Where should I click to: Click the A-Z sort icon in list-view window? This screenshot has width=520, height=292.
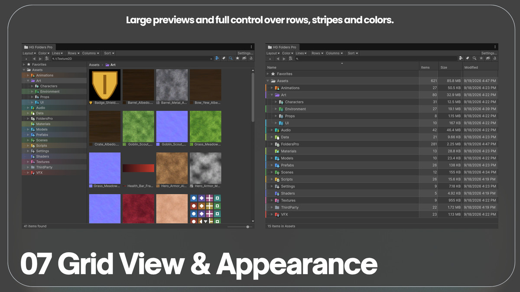point(290,58)
